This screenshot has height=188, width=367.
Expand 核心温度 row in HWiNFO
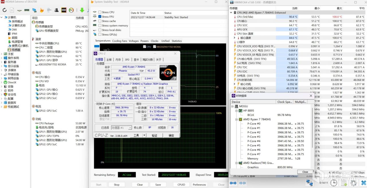[x=234, y=38]
